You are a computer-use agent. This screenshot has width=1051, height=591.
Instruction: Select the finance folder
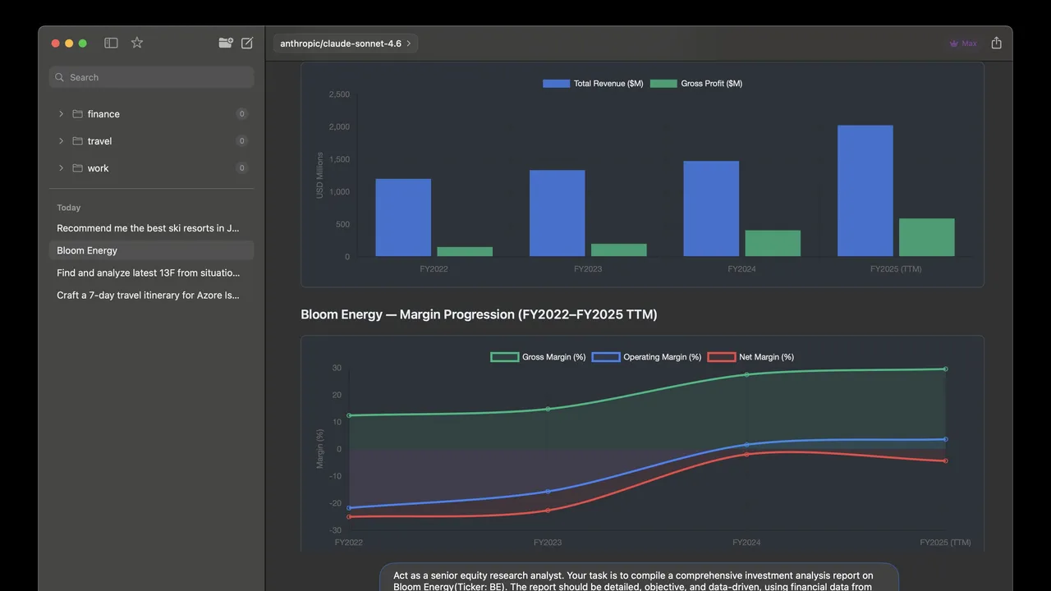(x=151, y=114)
